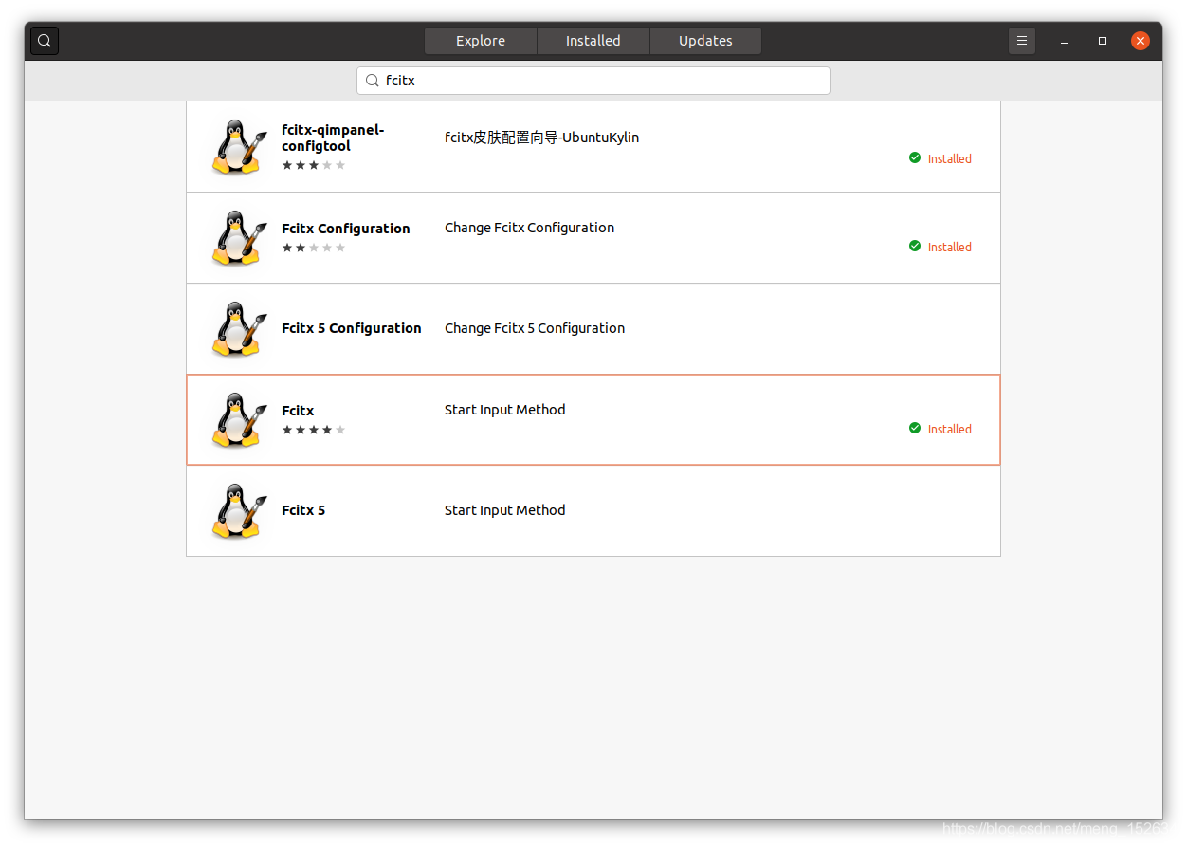Screen dimensions: 1187x847
Task: Switch to the Updates tab
Action: click(705, 41)
